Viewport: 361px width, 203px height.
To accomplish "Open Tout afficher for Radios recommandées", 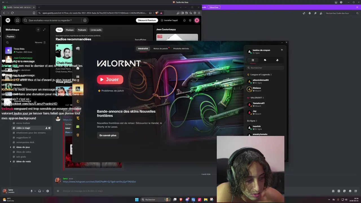I will coord(140,40).
